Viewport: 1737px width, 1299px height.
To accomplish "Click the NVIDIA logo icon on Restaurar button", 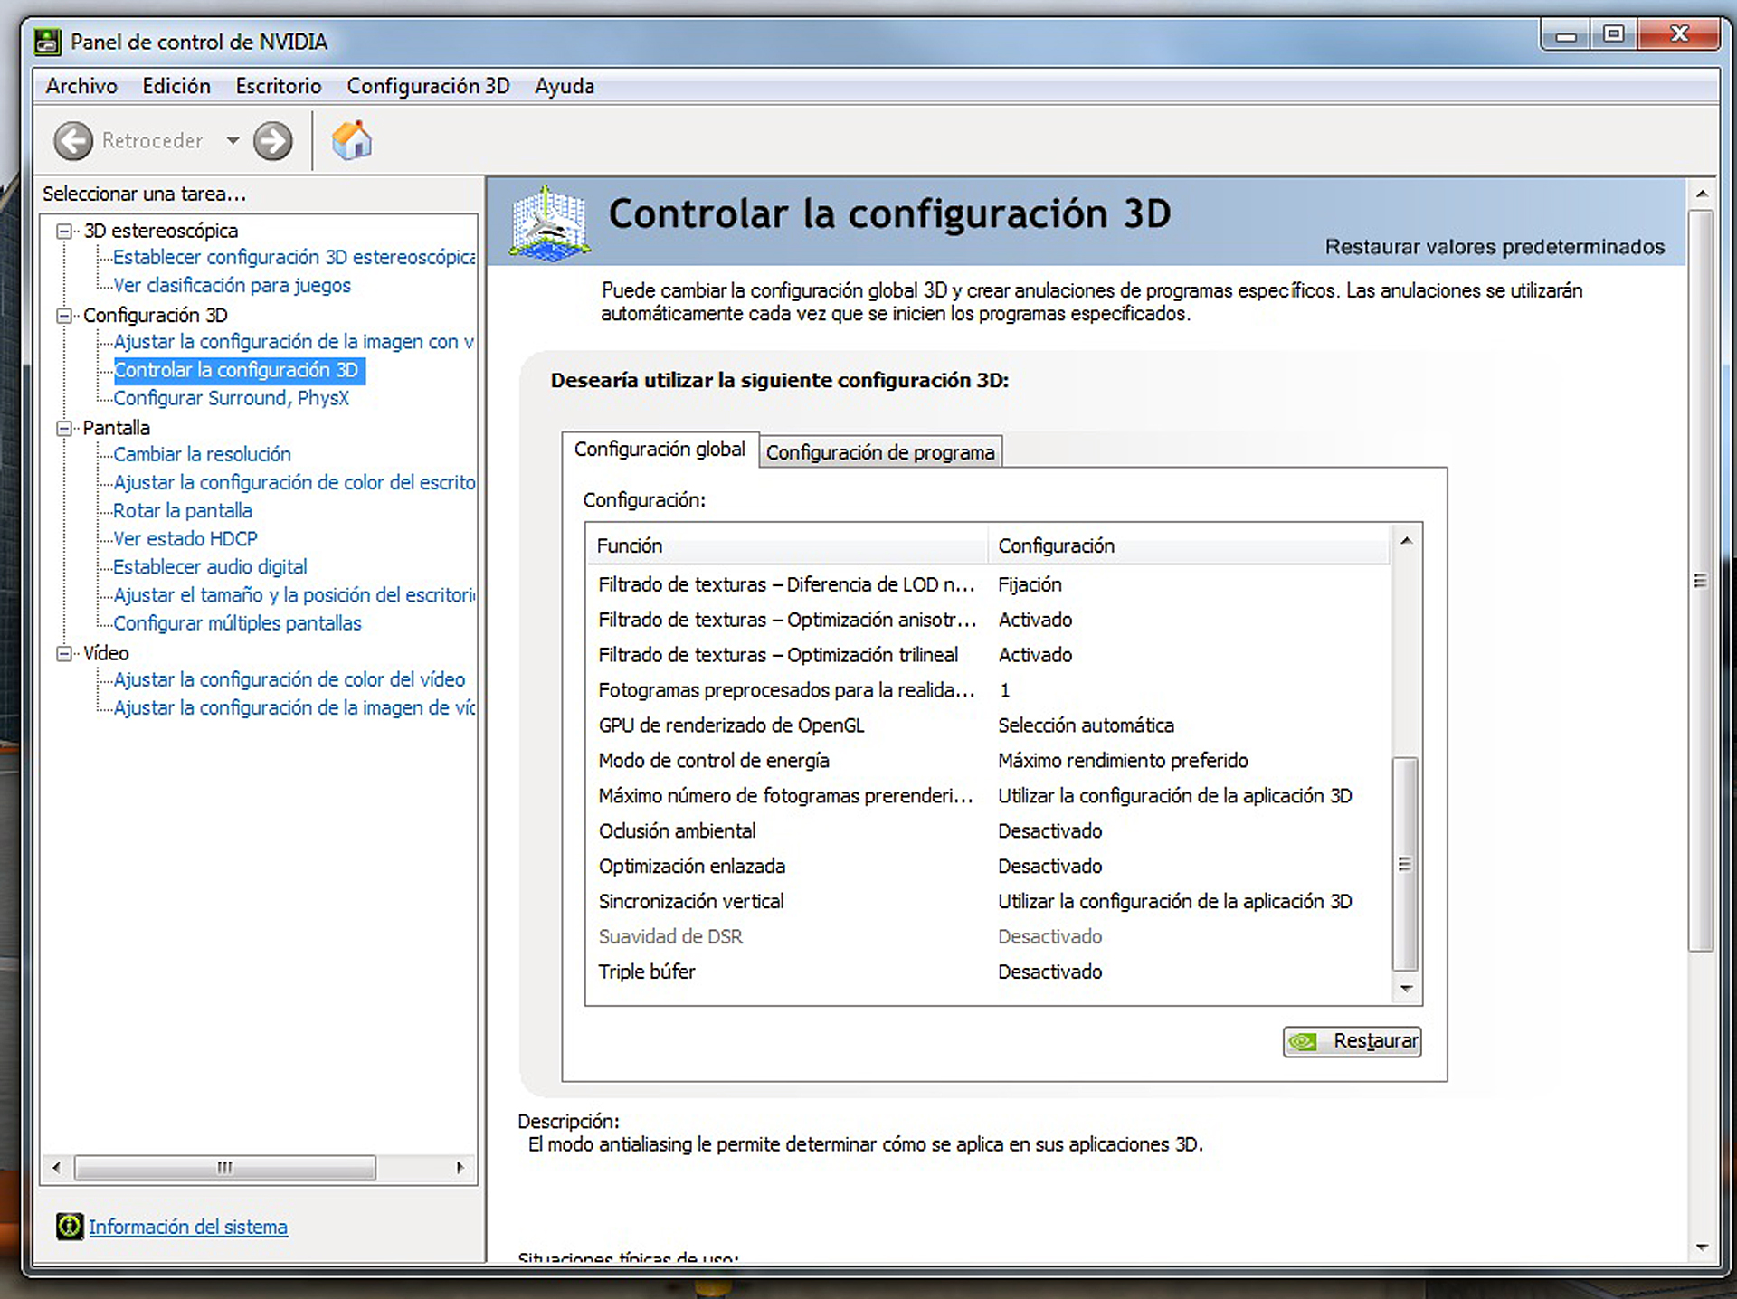I will (x=1303, y=1041).
